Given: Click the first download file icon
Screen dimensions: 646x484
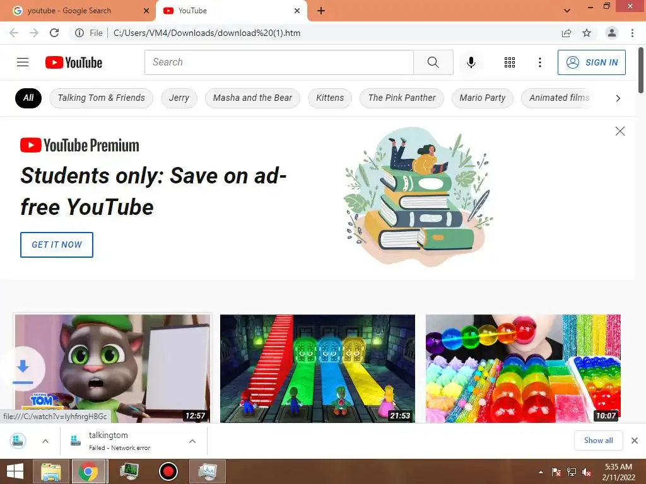Looking at the screenshot, I should [x=18, y=441].
